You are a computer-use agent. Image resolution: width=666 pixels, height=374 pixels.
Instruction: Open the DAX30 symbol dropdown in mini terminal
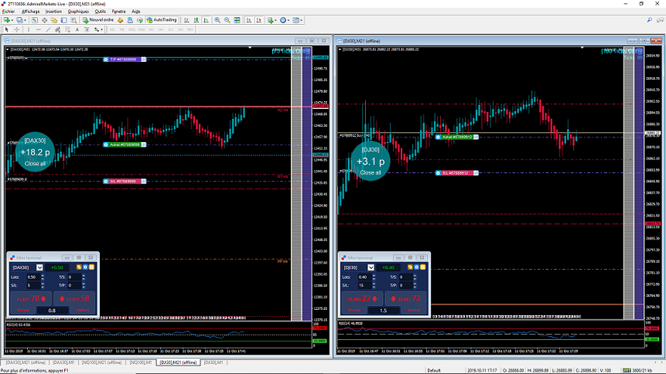(39, 267)
